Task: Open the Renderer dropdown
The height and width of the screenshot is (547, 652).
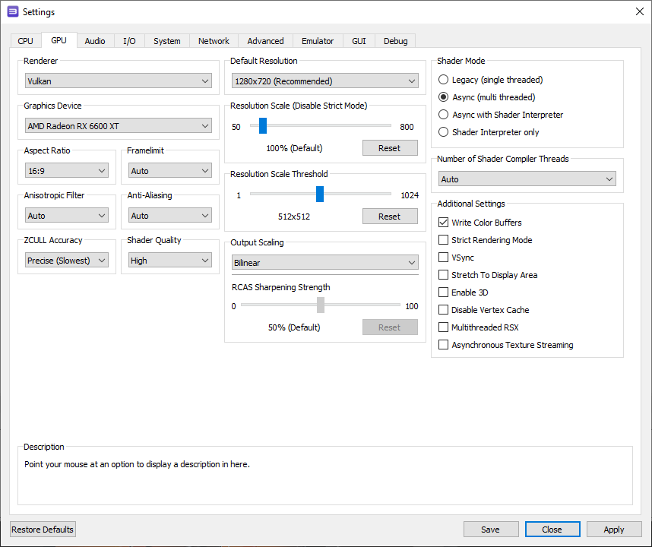Action: pos(118,81)
